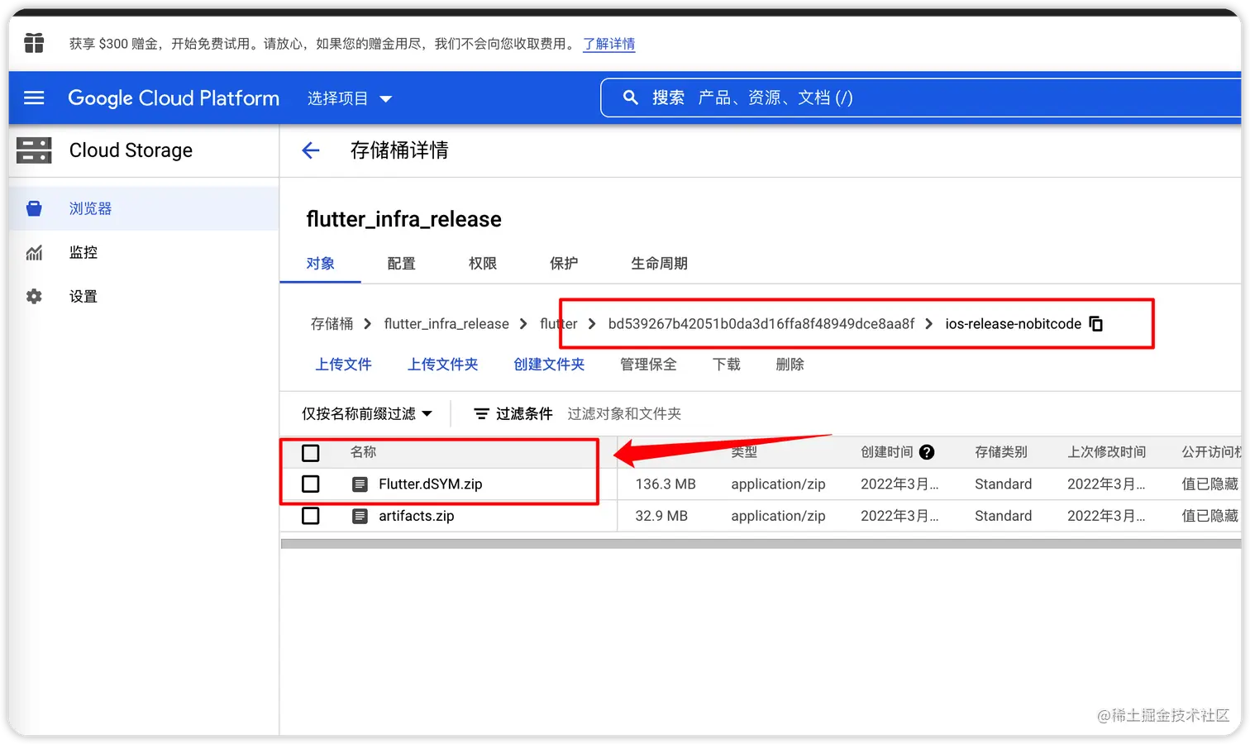
Task: Click the search magnifier icon
Action: 630,98
